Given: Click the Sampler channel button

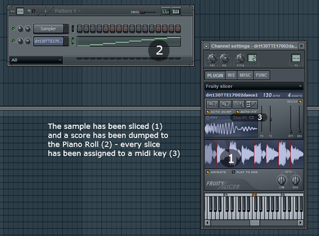Looking at the screenshot, I should pyautogui.click(x=48, y=29).
